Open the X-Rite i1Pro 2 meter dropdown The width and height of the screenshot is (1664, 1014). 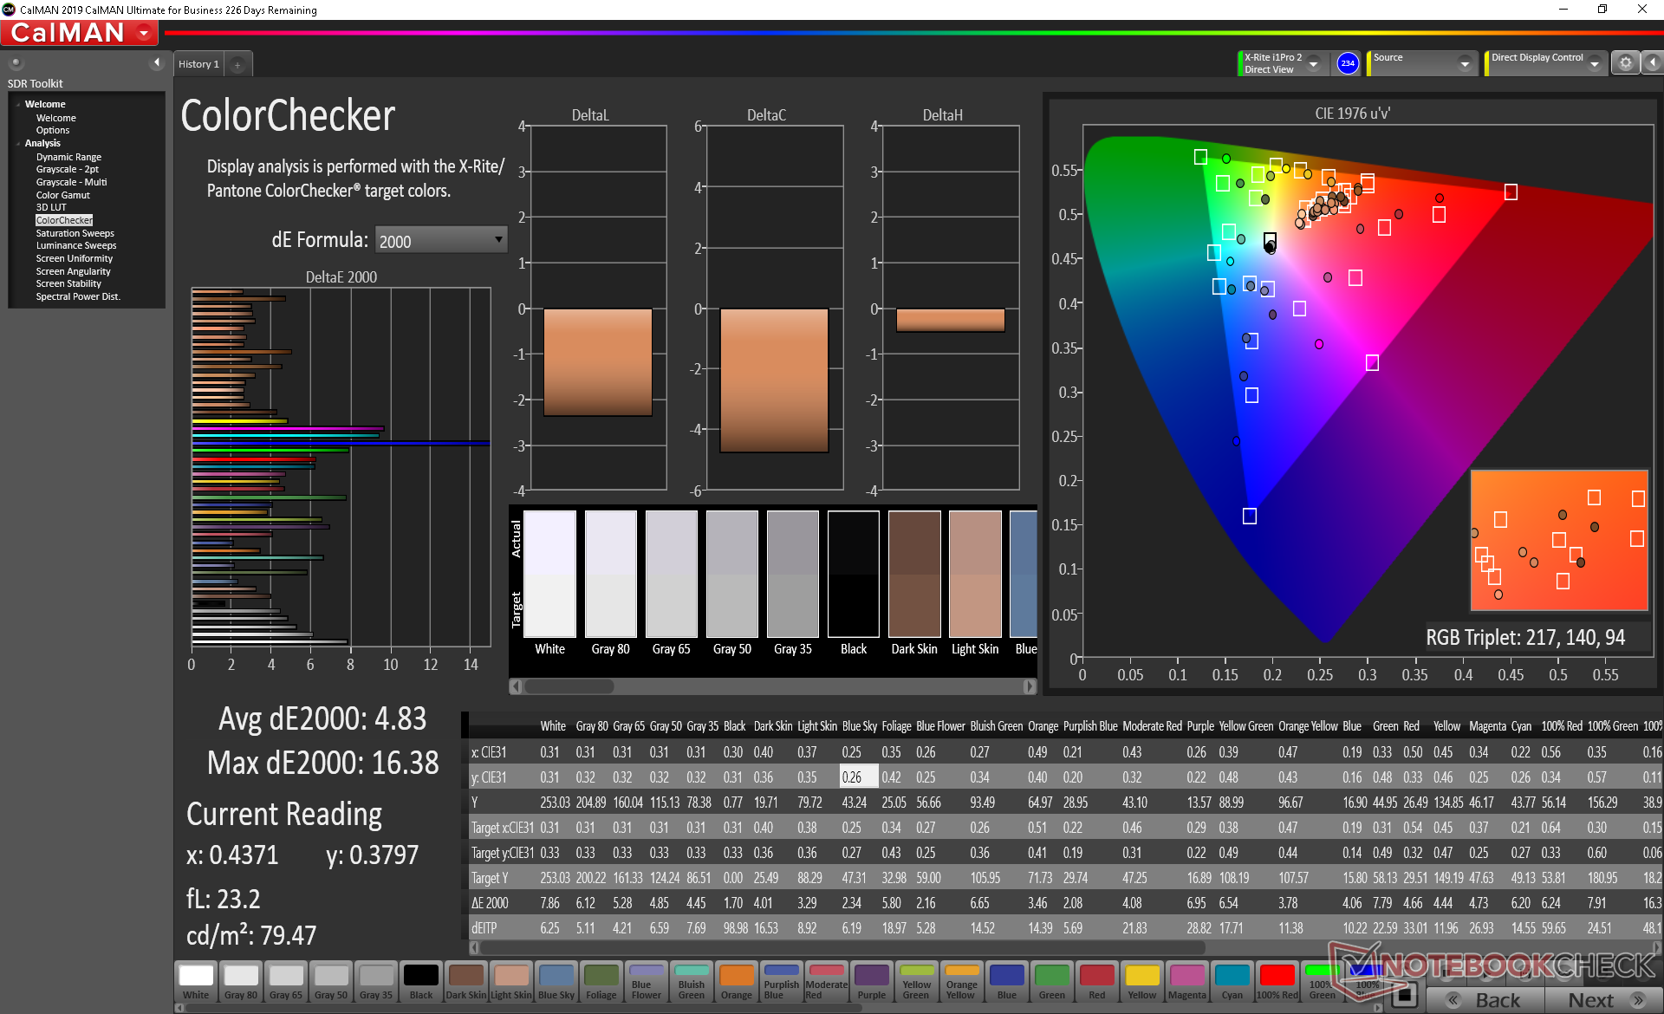pos(1313,64)
